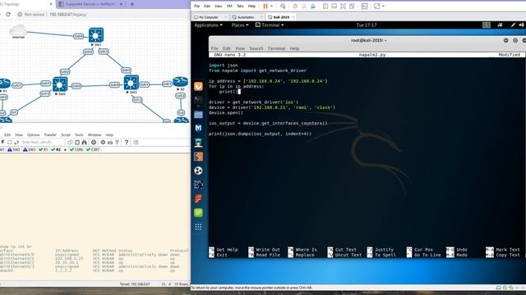The width and height of the screenshot is (526, 295).
Task: Open SecureCRT Window menu
Action: [x=95, y=134]
